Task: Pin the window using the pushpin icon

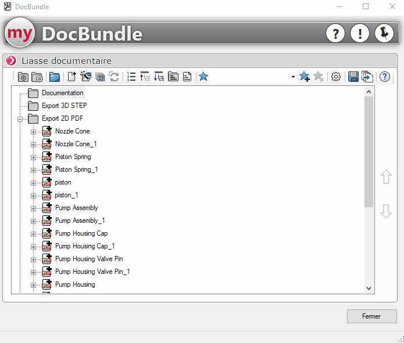Action: pos(384,34)
